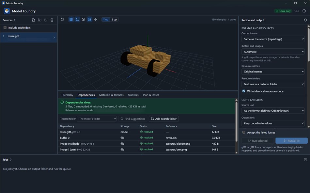310x193 pixels.
Task: Click the Model Foundry logo icon
Action: click(x=7, y=11)
